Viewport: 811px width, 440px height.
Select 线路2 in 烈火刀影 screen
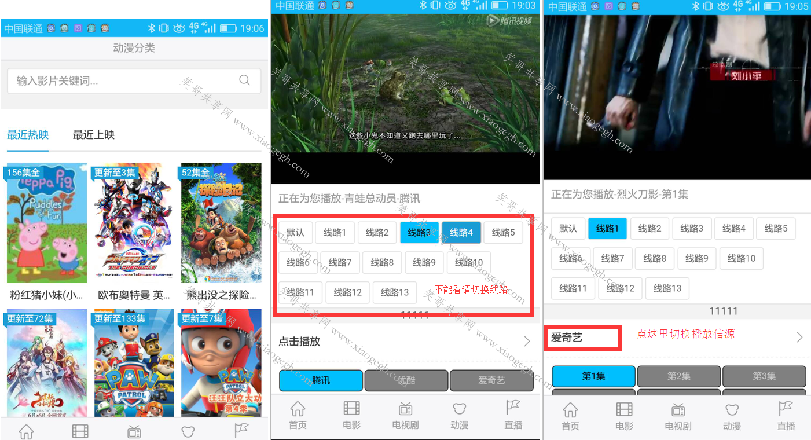[650, 229]
